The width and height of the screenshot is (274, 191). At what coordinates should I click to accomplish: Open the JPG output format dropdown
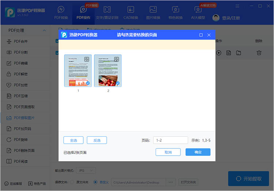click(x=87, y=170)
